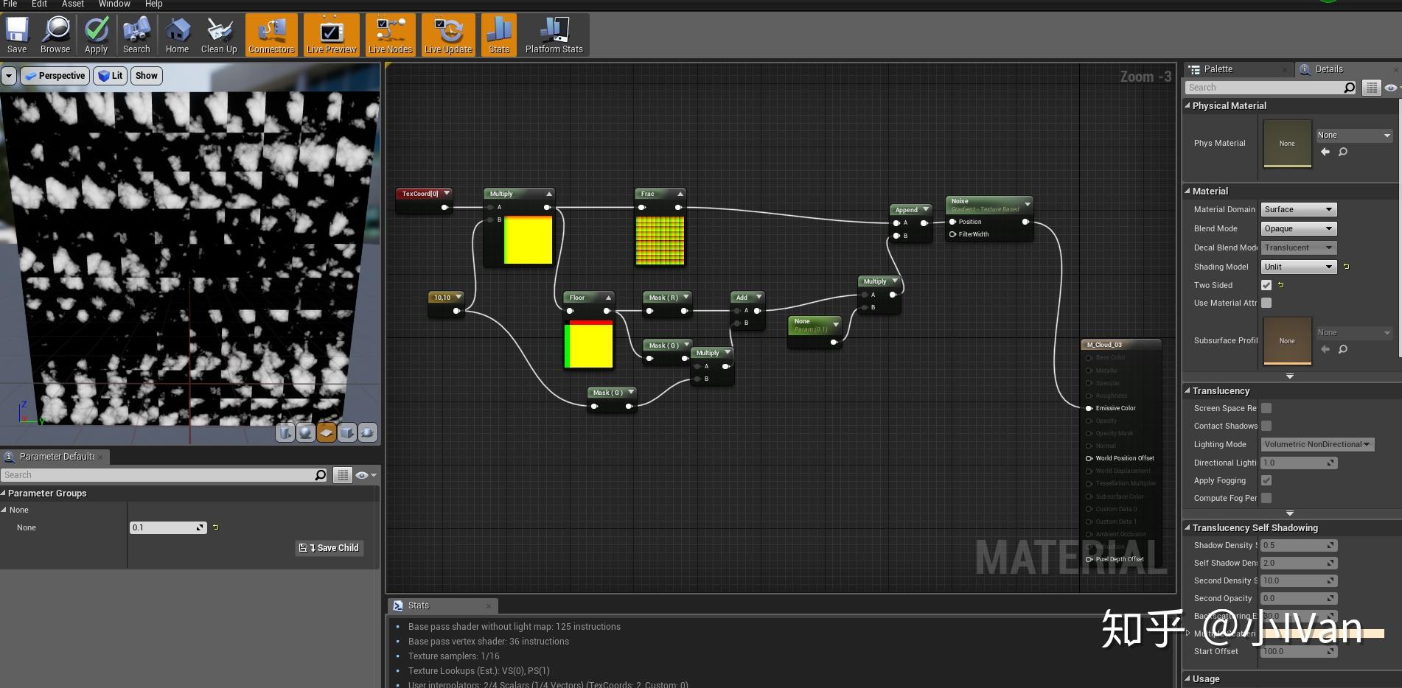
Task: Collapse the Physical Material section
Action: (1187, 105)
